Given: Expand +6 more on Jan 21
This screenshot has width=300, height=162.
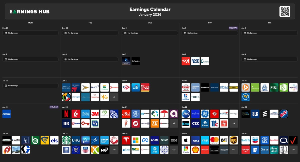Looking at the screenshot, I should pyautogui.click(x=174, y=123).
